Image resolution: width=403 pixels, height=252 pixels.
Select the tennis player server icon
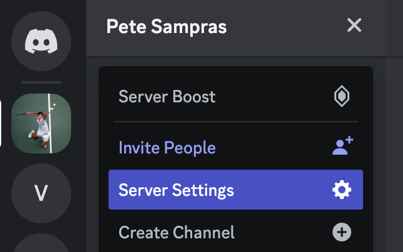click(41, 124)
